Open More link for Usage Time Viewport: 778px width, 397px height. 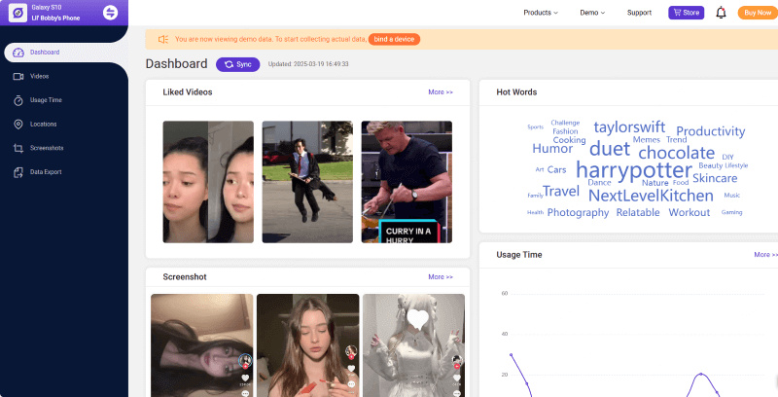[765, 255]
